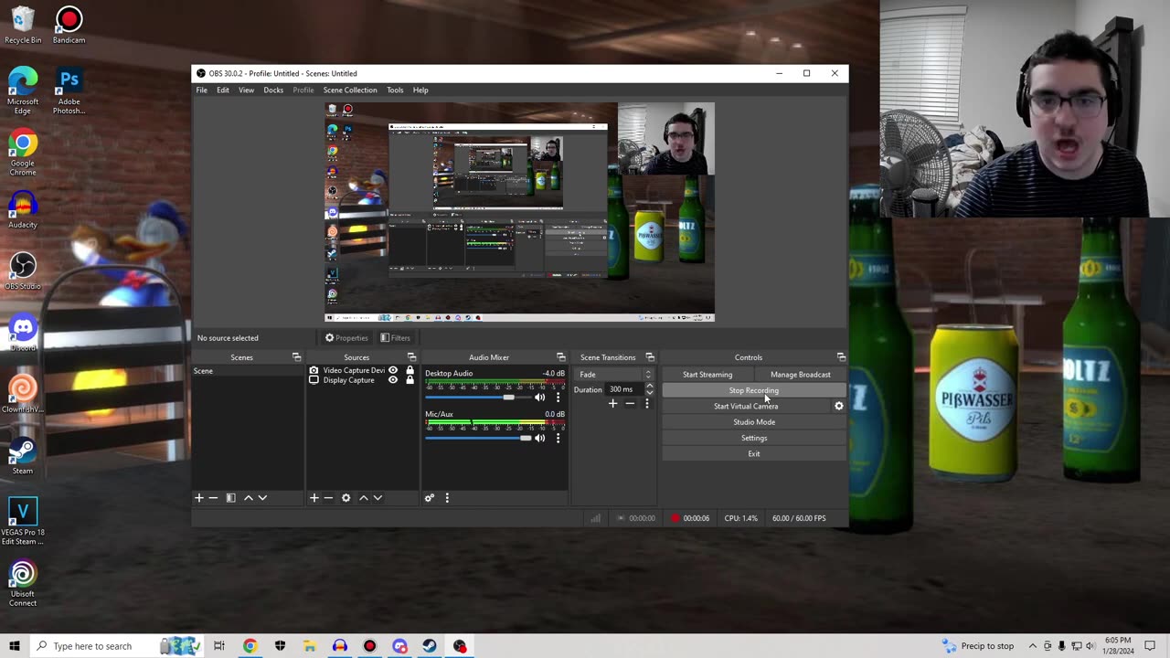The height and width of the screenshot is (658, 1170).
Task: Open the View menu
Action: click(247, 90)
